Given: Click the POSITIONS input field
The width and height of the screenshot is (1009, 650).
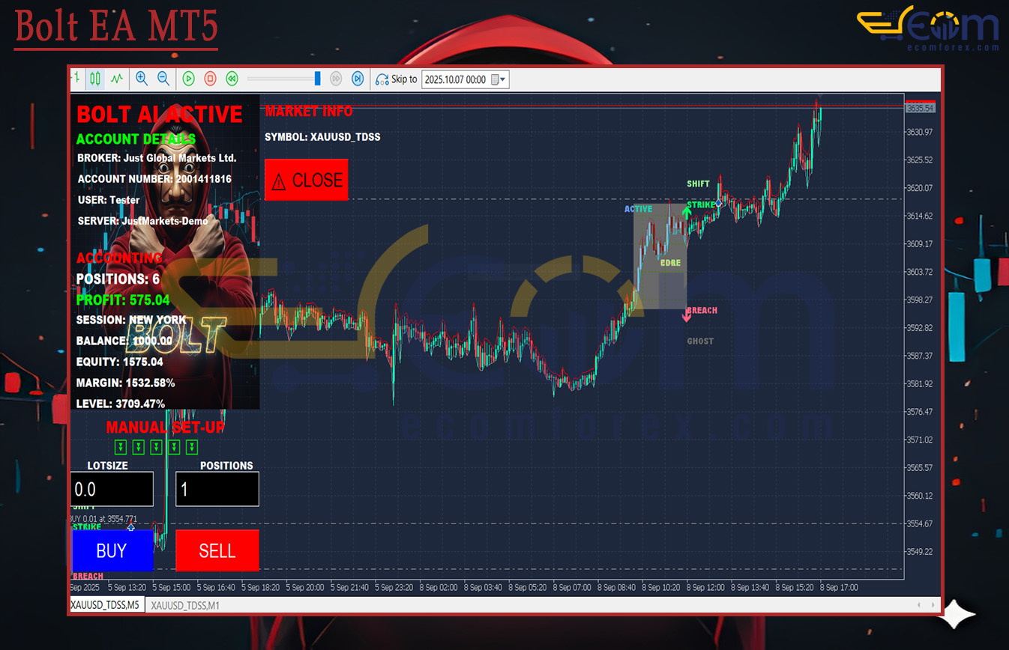Looking at the screenshot, I should click(217, 489).
